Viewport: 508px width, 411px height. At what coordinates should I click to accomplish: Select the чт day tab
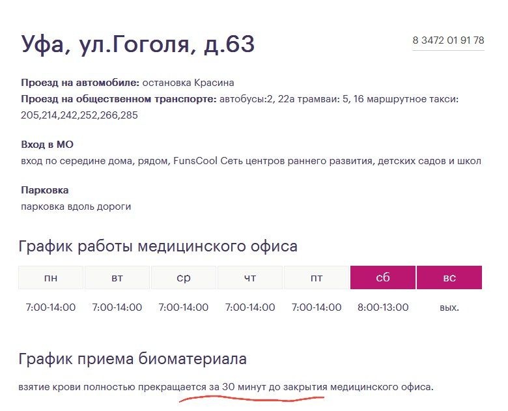coord(250,277)
